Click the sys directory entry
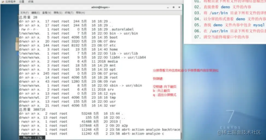The height and width of the screenshot is (140, 266). pos(113,94)
